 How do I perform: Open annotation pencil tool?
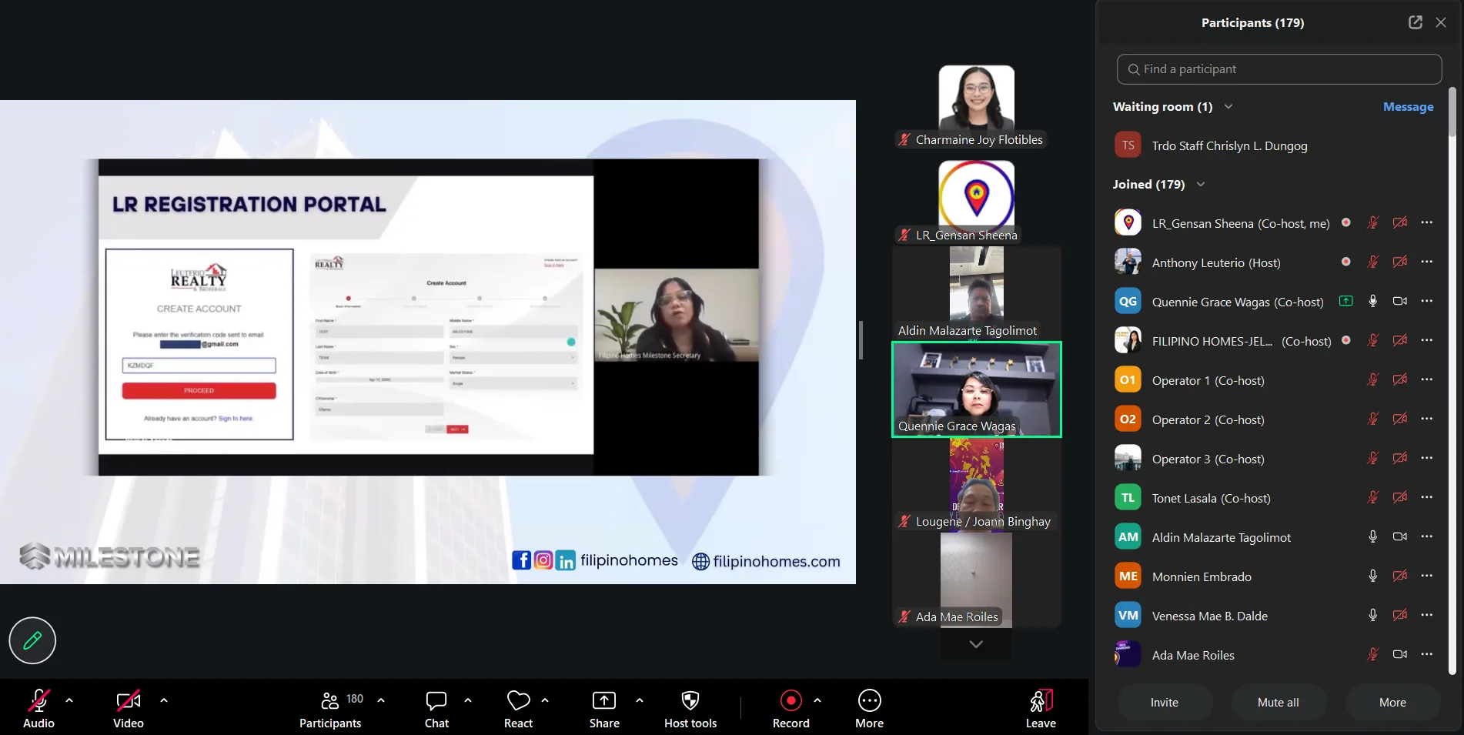click(x=32, y=640)
